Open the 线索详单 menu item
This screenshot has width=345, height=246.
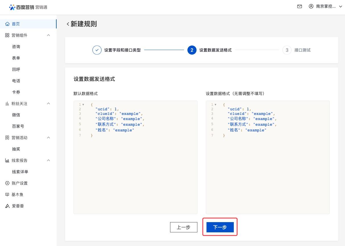(20, 172)
